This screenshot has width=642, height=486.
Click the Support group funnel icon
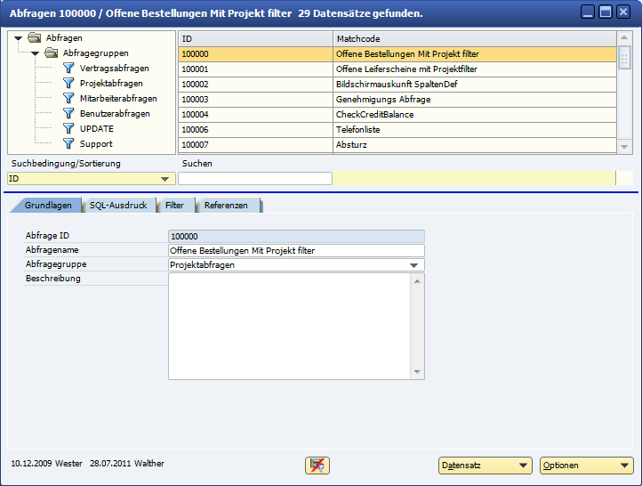click(x=68, y=143)
